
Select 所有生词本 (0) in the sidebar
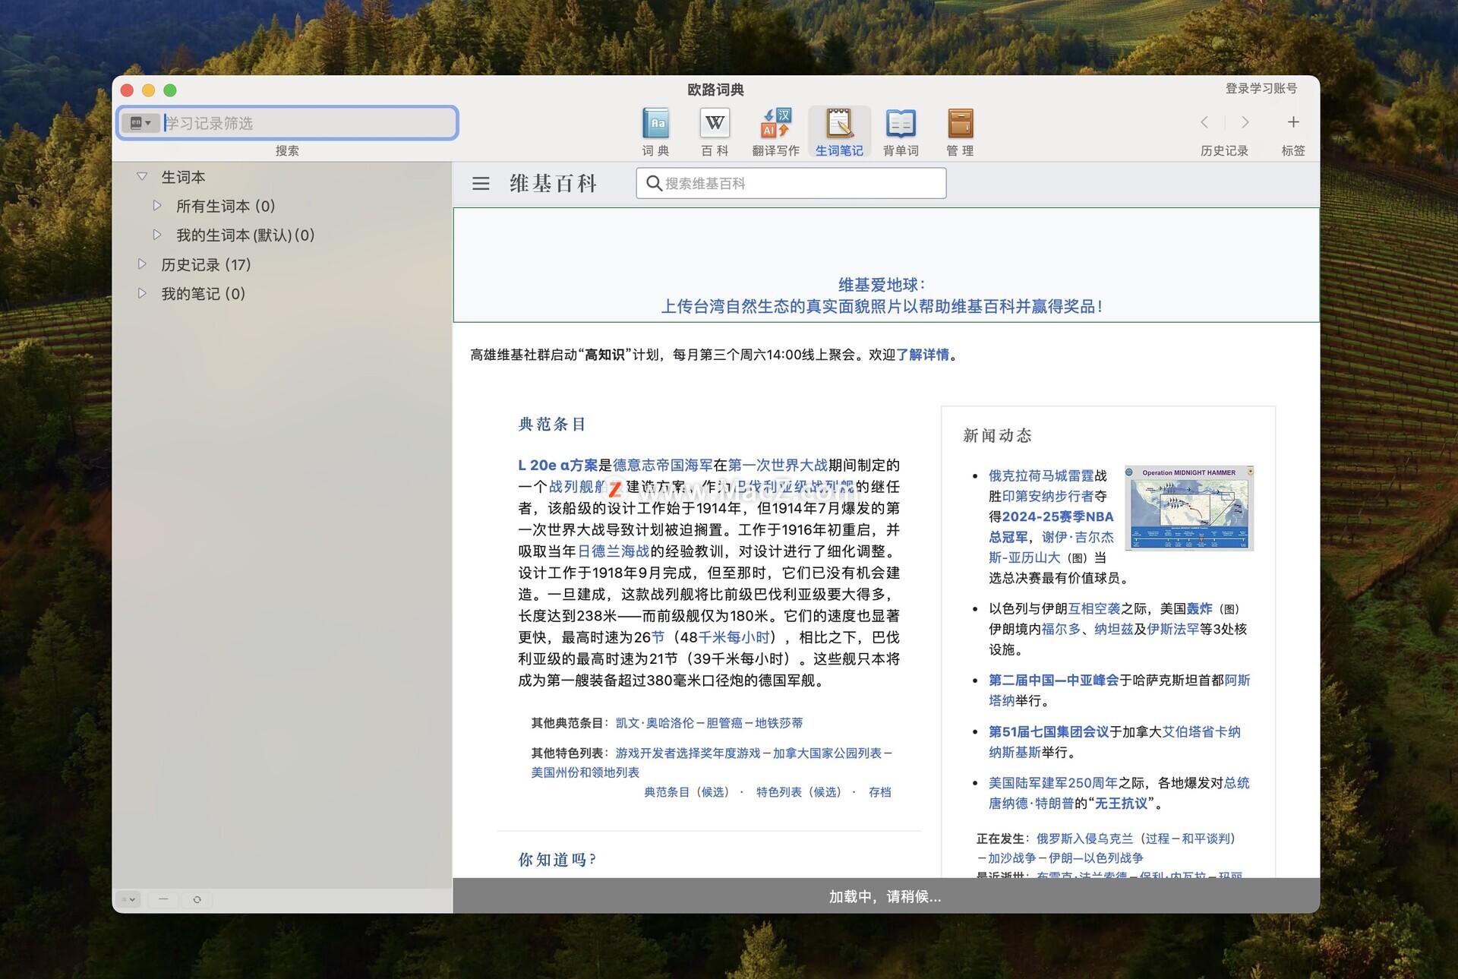[226, 206]
